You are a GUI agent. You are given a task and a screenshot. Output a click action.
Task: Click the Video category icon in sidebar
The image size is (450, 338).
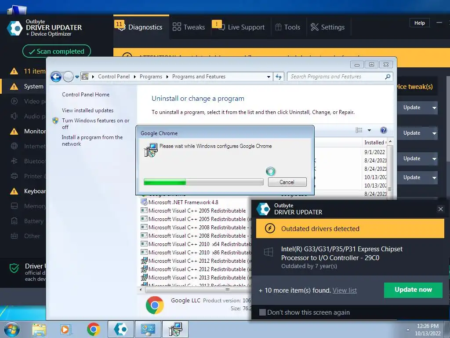click(14, 101)
